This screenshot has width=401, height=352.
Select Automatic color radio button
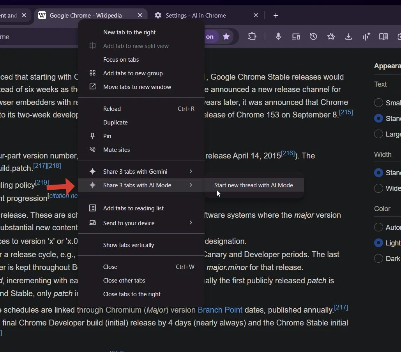point(378,227)
